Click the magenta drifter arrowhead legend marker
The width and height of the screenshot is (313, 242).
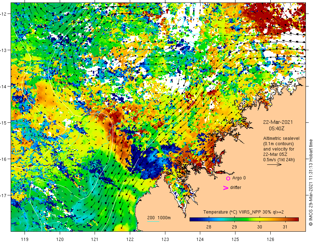click(226, 188)
